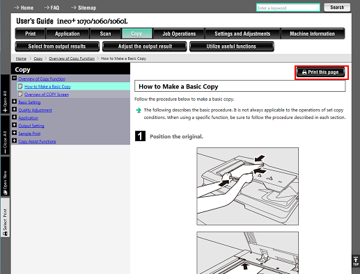
Task: Open the FAQ link
Action: [x=52, y=8]
